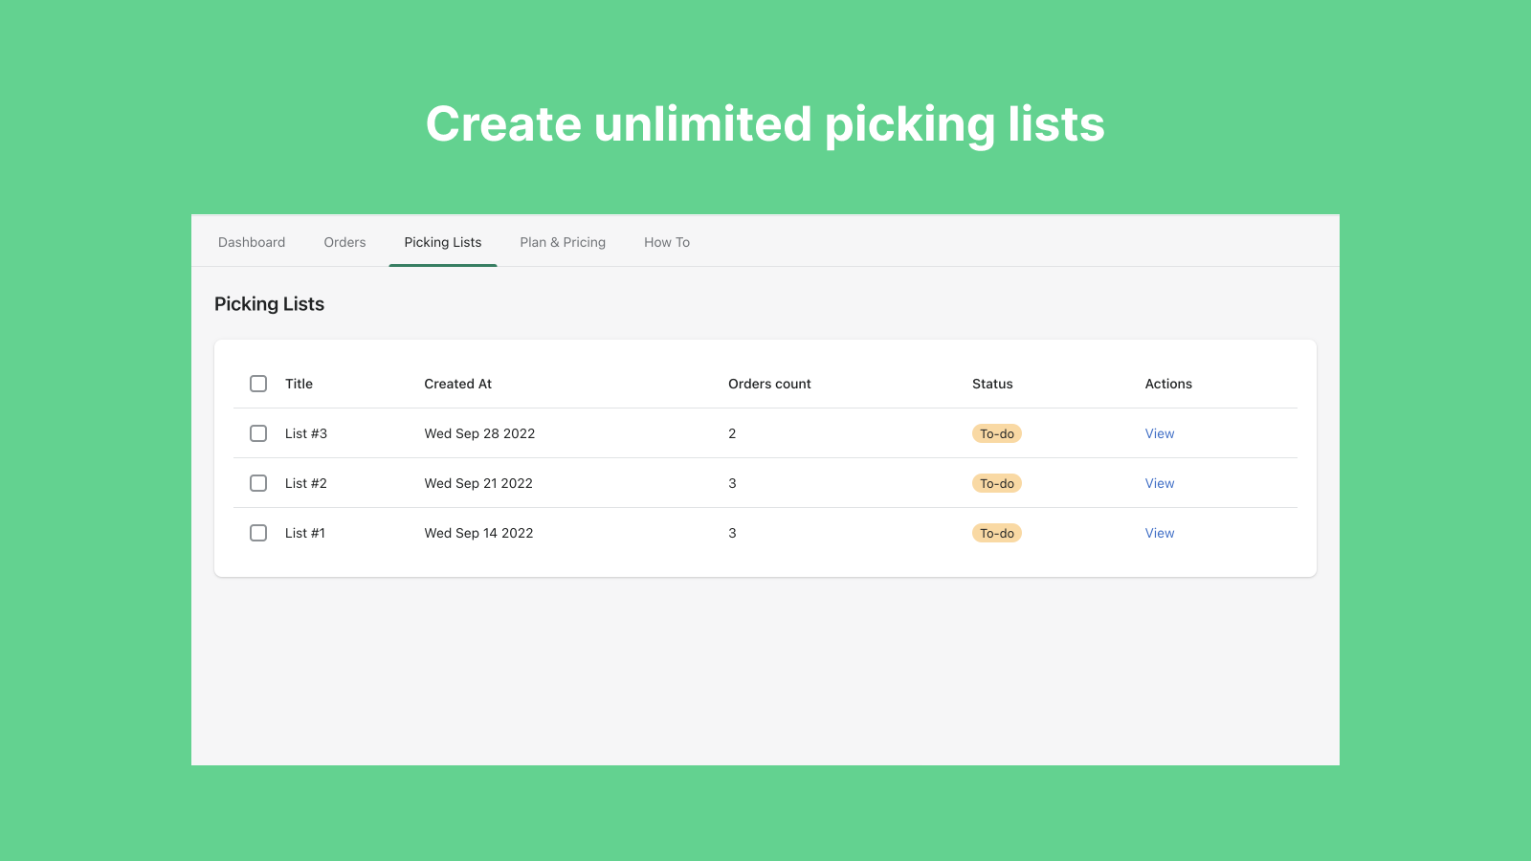Open the How To tab
The width and height of the screenshot is (1531, 861).
point(667,242)
